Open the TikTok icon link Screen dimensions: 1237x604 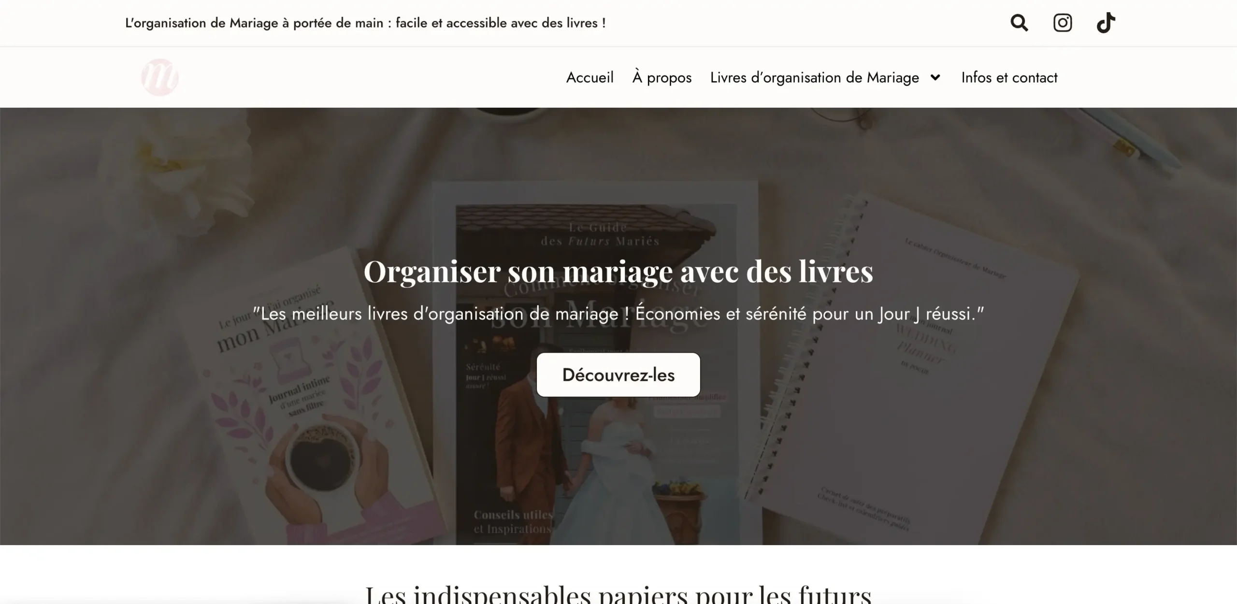(1106, 23)
